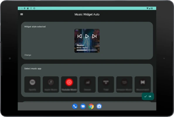174x117 pixels.
Task: Tap the play button on widget preview
Action: [x=87, y=36]
